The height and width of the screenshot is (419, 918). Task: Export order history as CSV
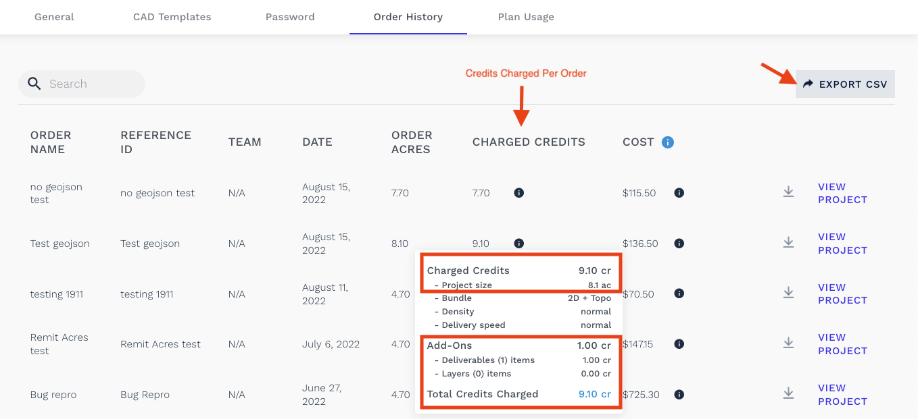[845, 84]
